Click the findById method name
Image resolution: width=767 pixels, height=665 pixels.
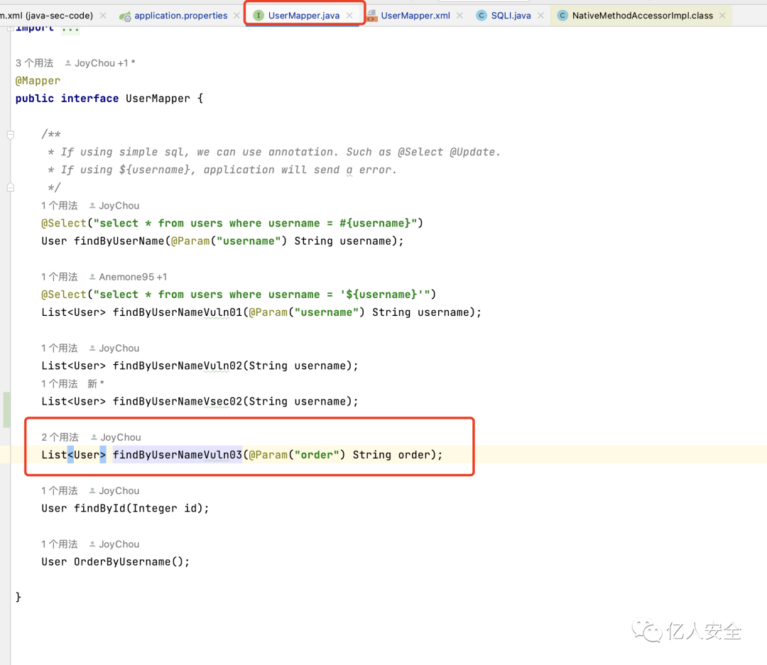click(x=100, y=509)
